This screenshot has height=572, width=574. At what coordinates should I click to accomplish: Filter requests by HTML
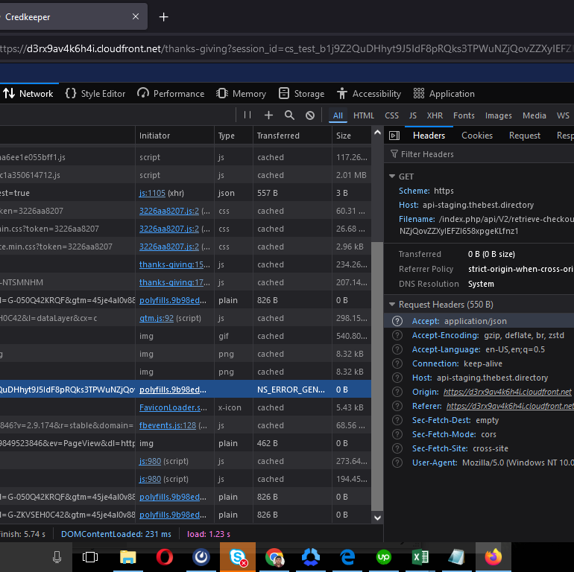(x=364, y=115)
